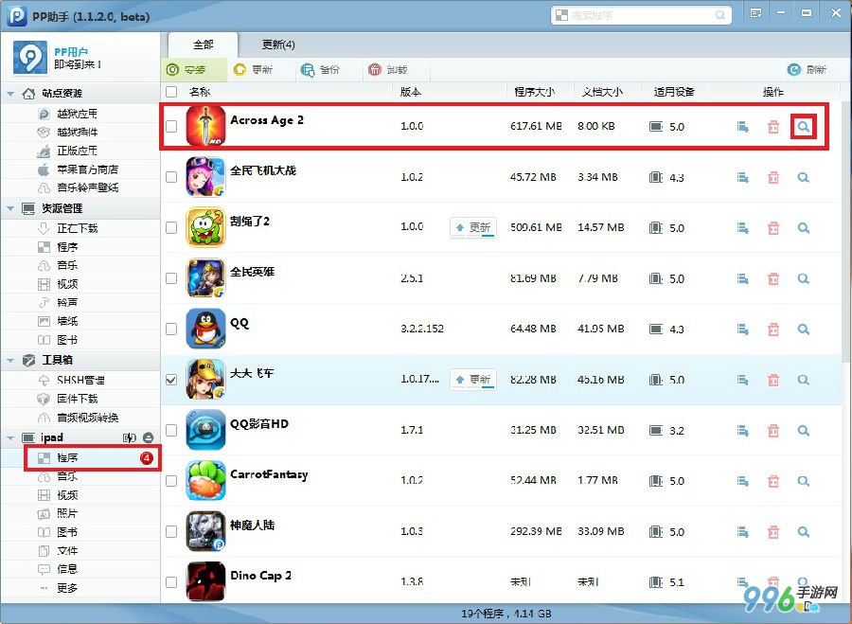Click the magnifier icon in the 割绳子2 row
Image resolution: width=852 pixels, height=624 pixels.
(x=803, y=228)
